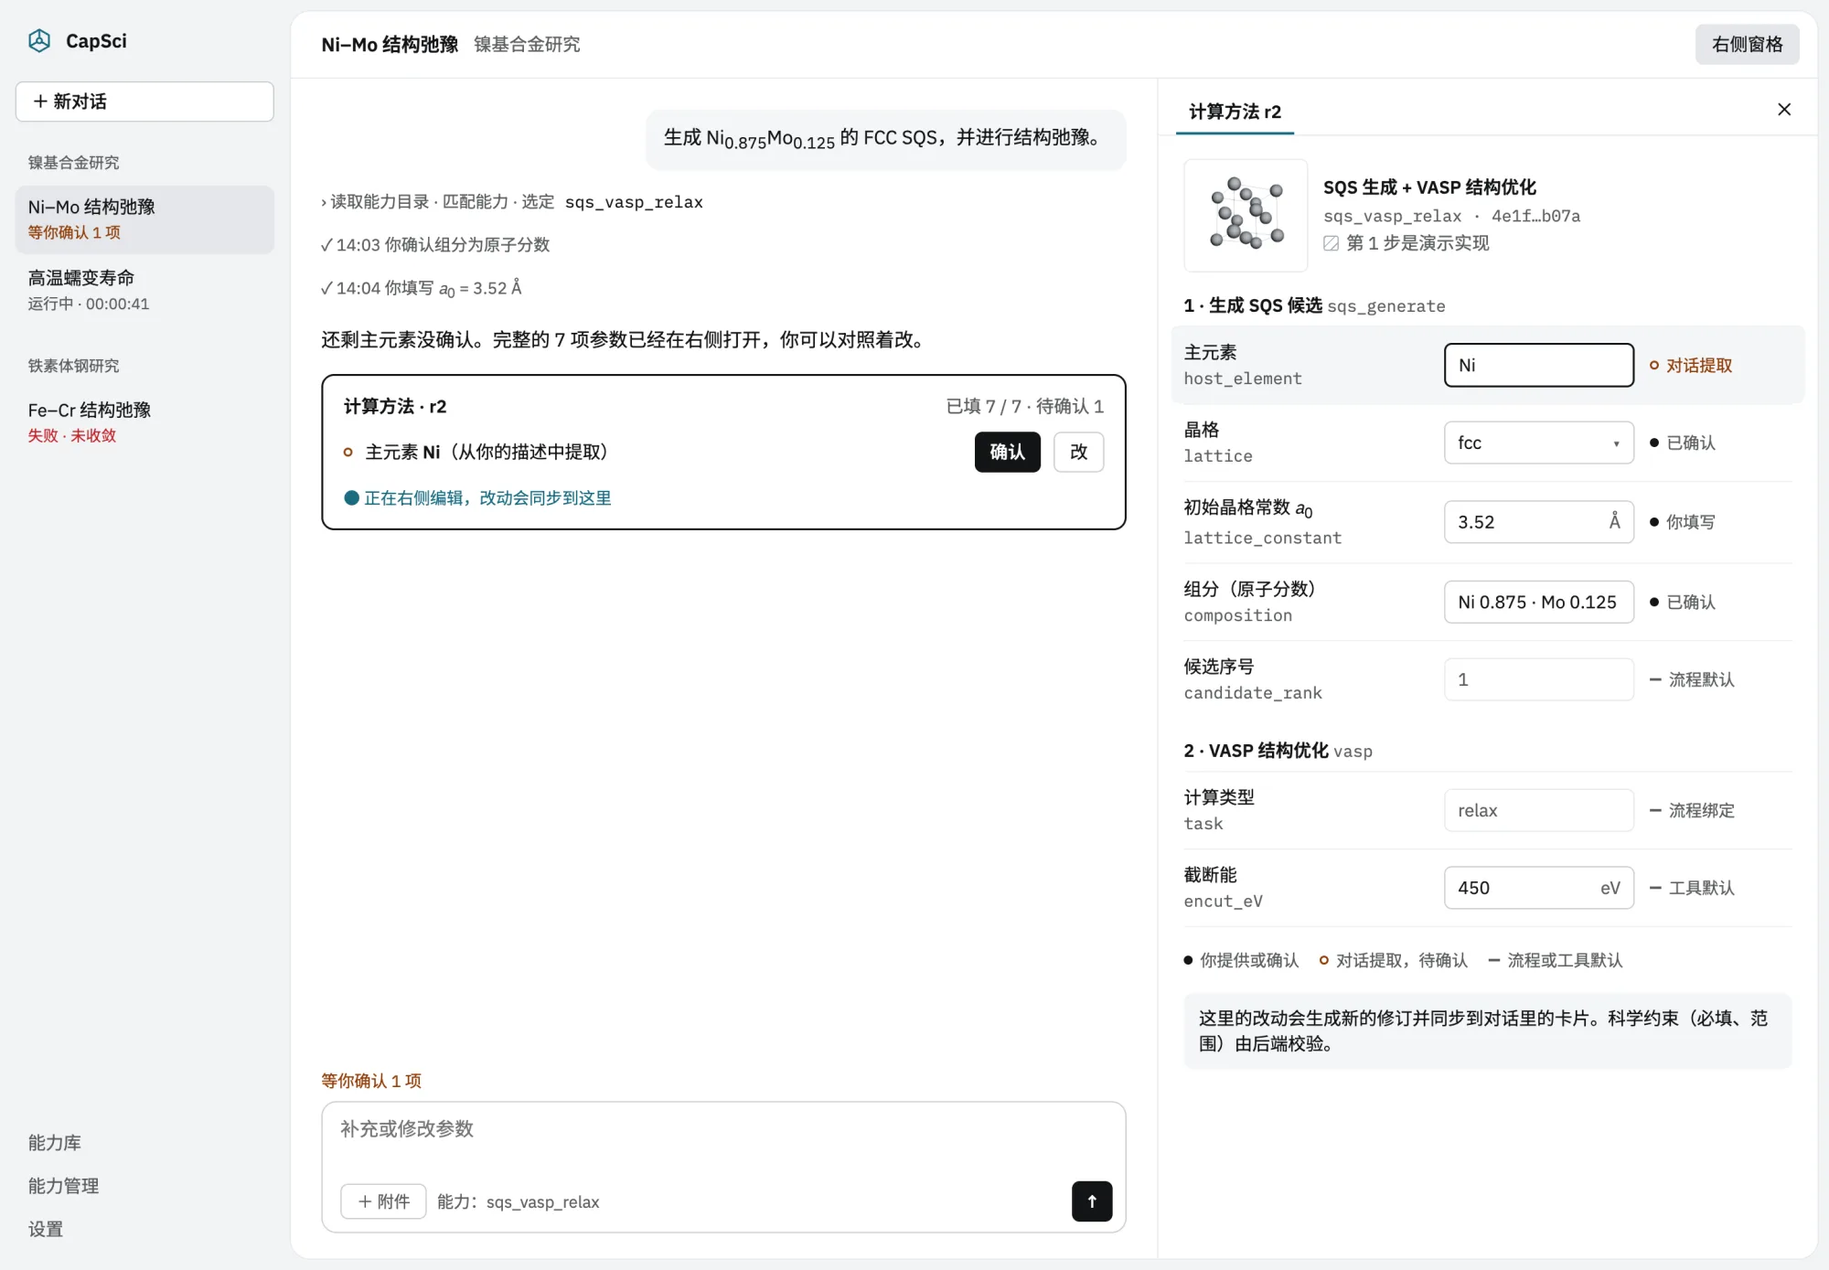This screenshot has width=1829, height=1270.
Task: Expand the 读取能力目录 step line
Action: (x=512, y=202)
